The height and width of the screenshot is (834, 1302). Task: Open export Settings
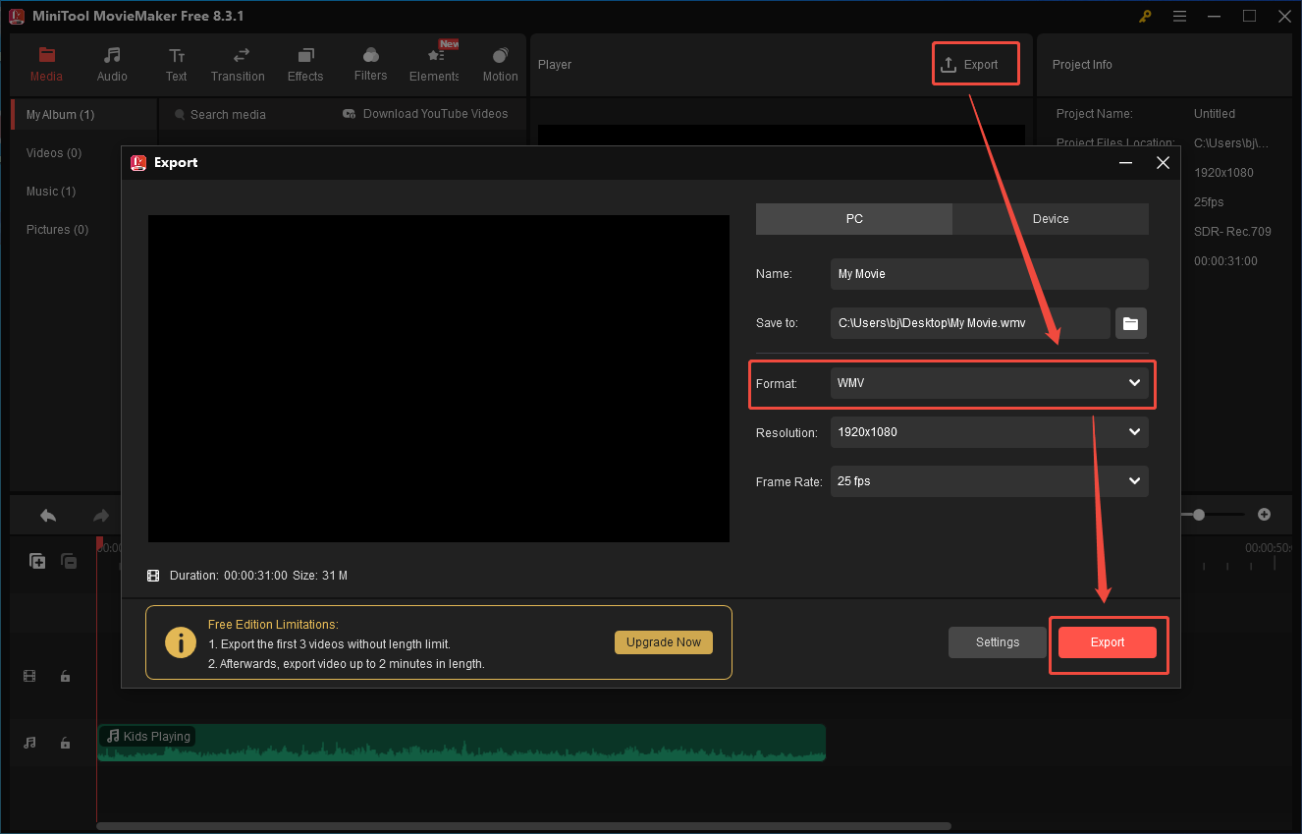[x=997, y=641]
